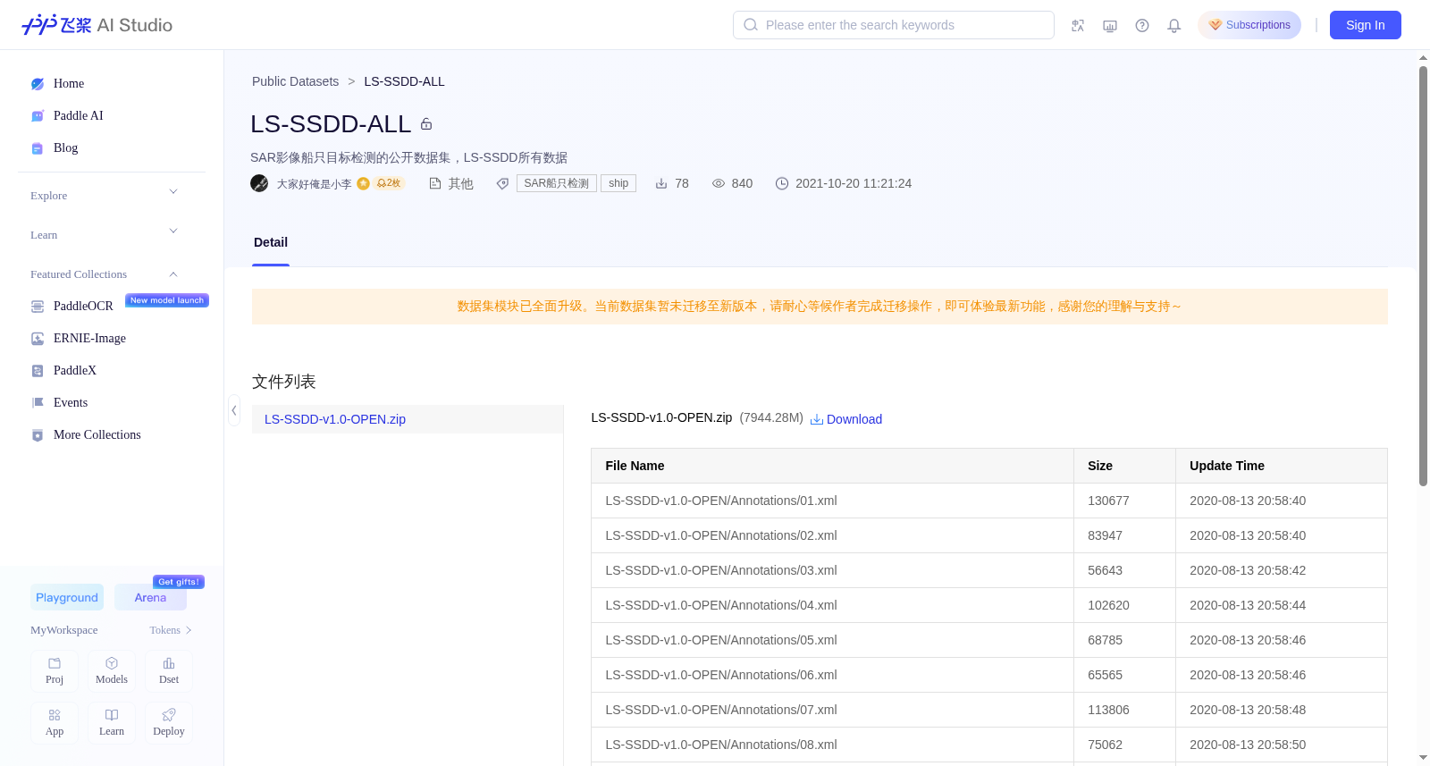Select LS-SSDD-v1.0-OPEN.zip in file list
Image resolution: width=1430 pixels, height=766 pixels.
point(408,419)
